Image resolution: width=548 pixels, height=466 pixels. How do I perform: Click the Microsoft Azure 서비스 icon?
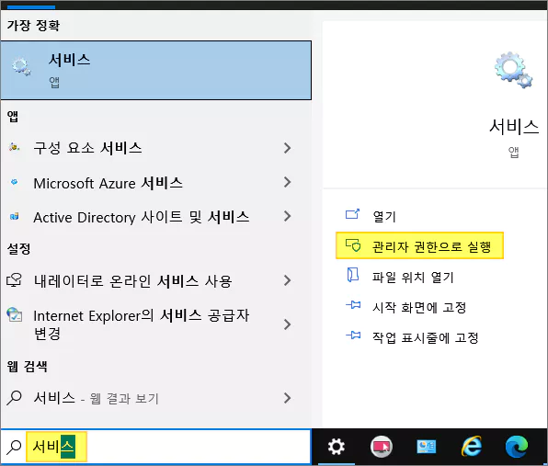15,182
